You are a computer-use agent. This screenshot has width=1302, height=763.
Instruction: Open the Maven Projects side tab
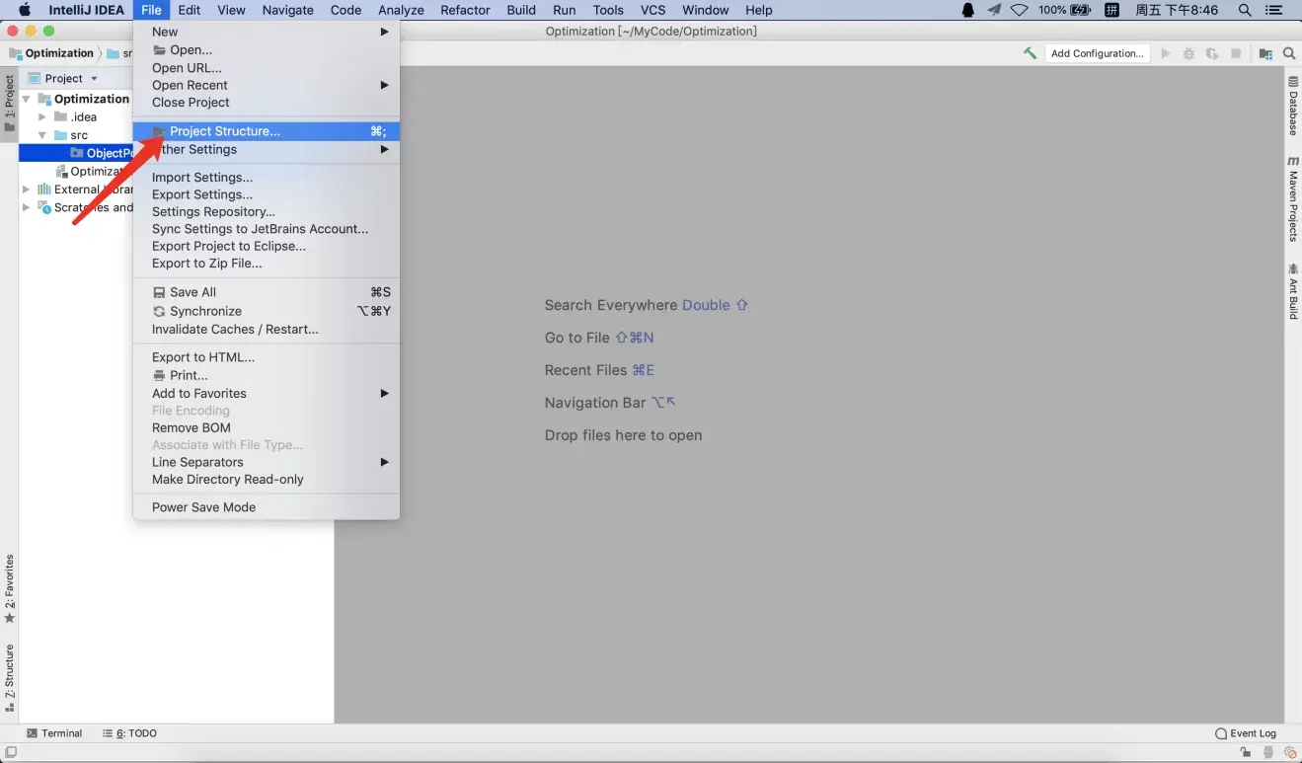[1293, 198]
